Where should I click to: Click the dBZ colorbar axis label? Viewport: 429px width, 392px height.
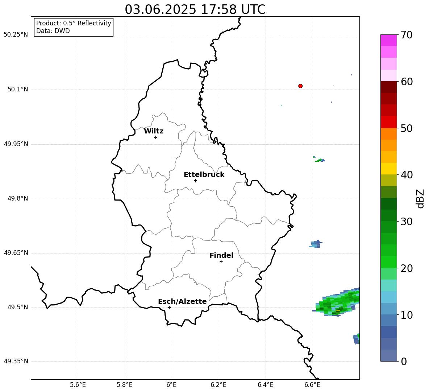pyautogui.click(x=420, y=198)
